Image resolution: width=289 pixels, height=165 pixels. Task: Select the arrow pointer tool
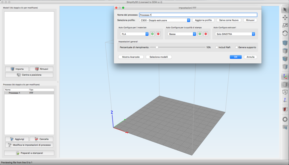(x=285, y=10)
